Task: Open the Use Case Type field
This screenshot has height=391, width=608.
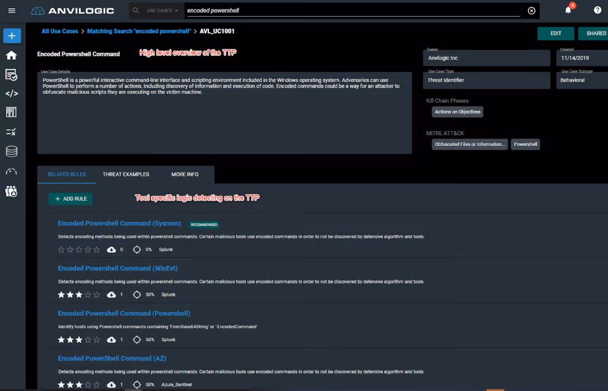Action: click(x=487, y=80)
